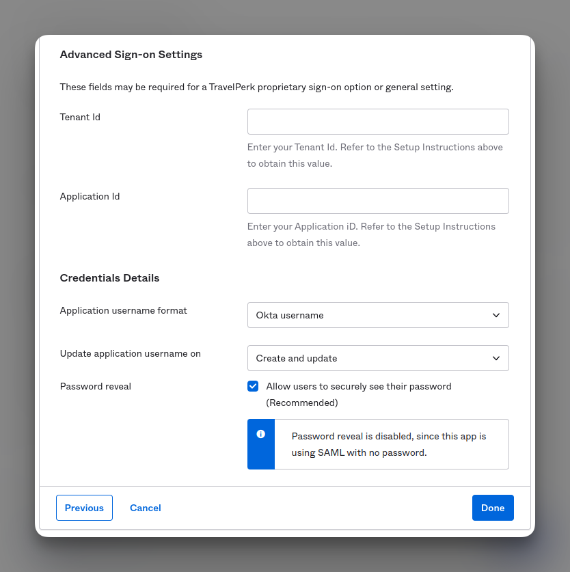Open the Application username format dropdown
The image size is (570, 572).
[378, 315]
